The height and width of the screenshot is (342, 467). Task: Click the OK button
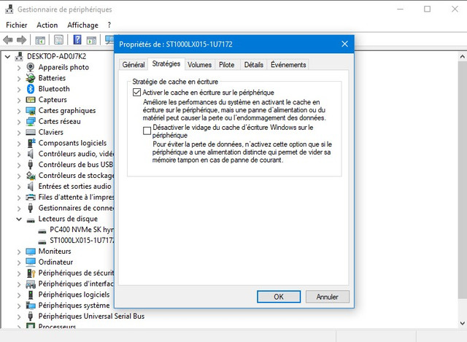click(x=279, y=297)
